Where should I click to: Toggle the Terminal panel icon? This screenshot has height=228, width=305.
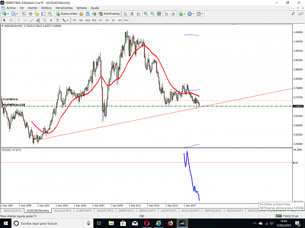tap(43, 14)
